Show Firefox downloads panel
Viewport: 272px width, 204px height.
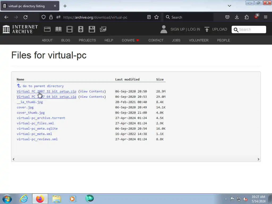[237, 17]
